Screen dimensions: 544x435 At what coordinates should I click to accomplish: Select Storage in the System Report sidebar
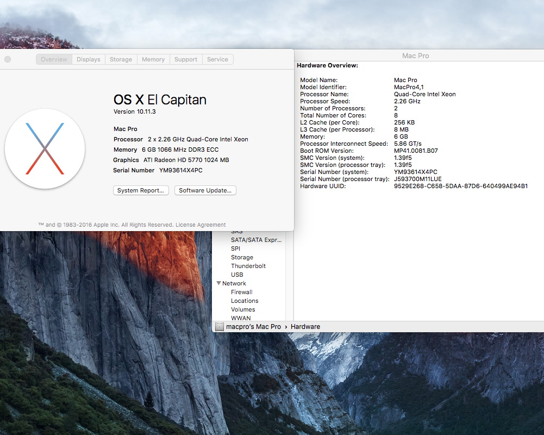pos(242,257)
